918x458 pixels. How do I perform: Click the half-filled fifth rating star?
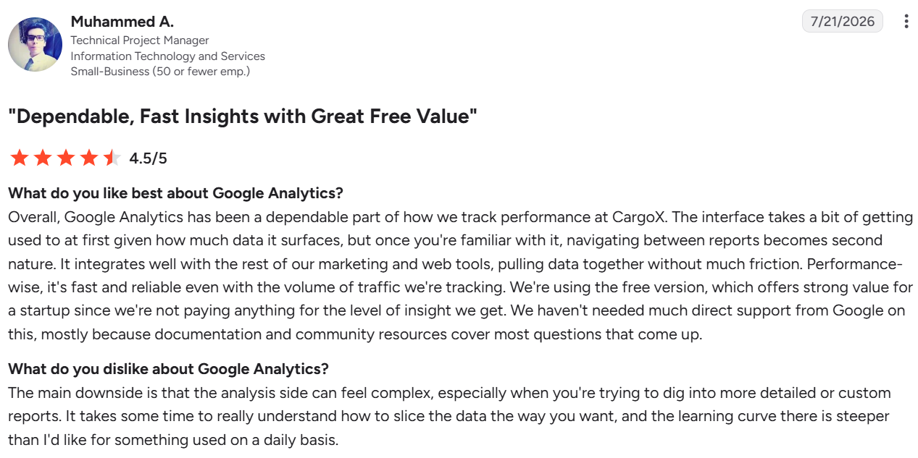coord(112,158)
